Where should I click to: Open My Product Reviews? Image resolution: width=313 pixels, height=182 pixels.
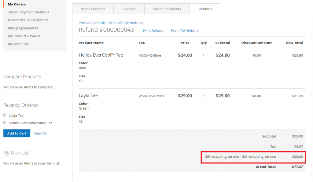tap(24, 36)
